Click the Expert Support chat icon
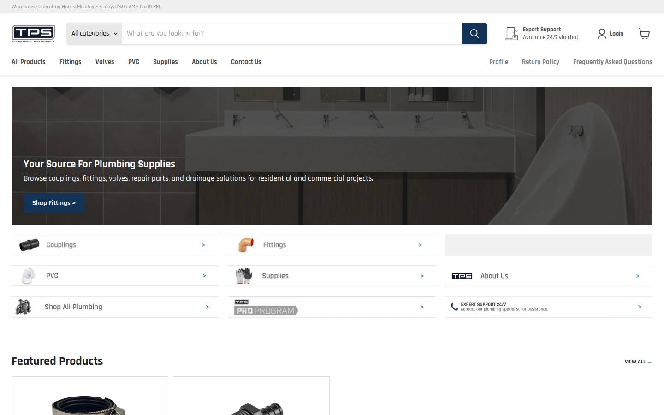 coord(512,34)
